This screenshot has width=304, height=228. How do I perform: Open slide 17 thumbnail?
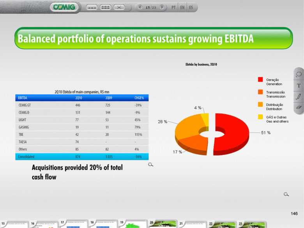pyautogui.click(x=74, y=224)
